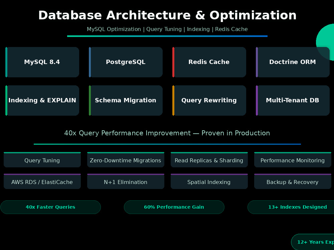Open the Spatial Indexing tile
Image resolution: width=334 pixels, height=250 pixels.
(209, 181)
